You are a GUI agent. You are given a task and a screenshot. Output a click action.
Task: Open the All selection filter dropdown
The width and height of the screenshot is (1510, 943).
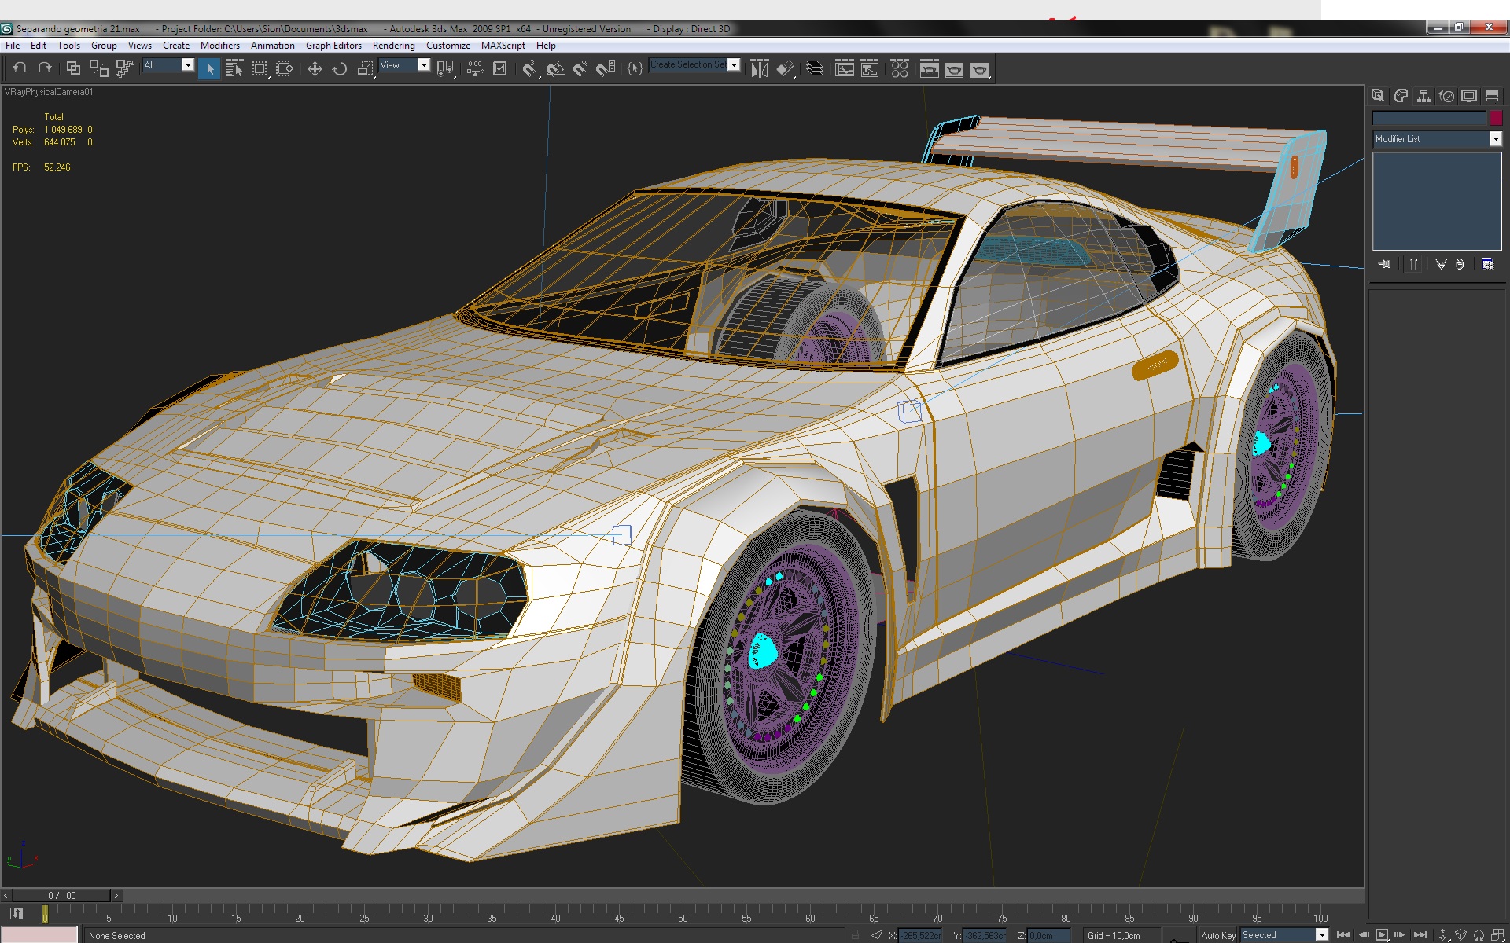[187, 65]
